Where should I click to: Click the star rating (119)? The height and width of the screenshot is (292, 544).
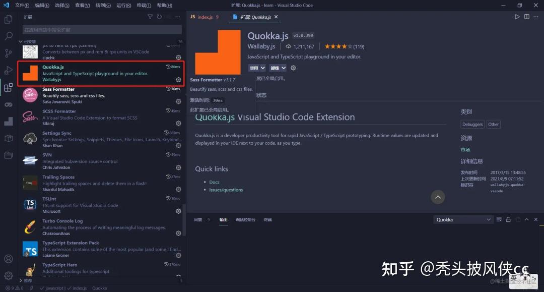(344, 46)
